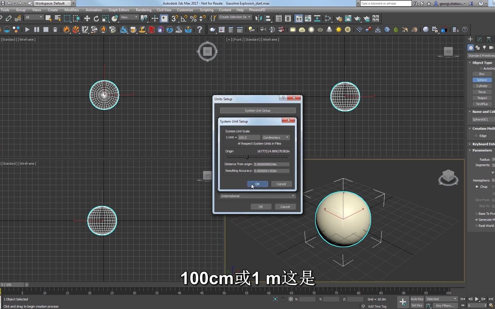This screenshot has height=309, width=495.
Task: Open the PhoenixFD menu
Action: click(x=257, y=10)
